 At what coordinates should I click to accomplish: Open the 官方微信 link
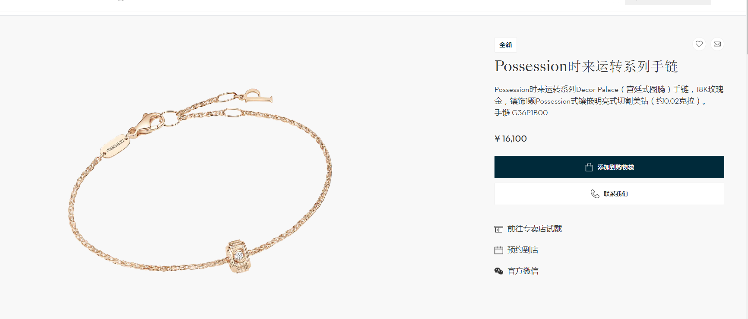(523, 271)
